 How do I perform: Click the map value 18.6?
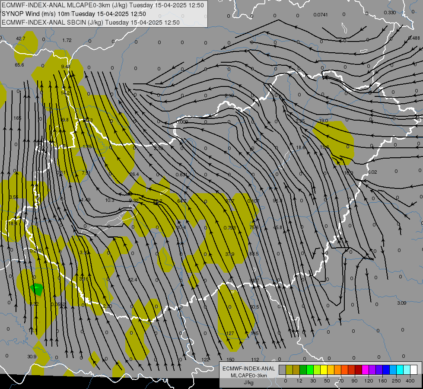301,147
